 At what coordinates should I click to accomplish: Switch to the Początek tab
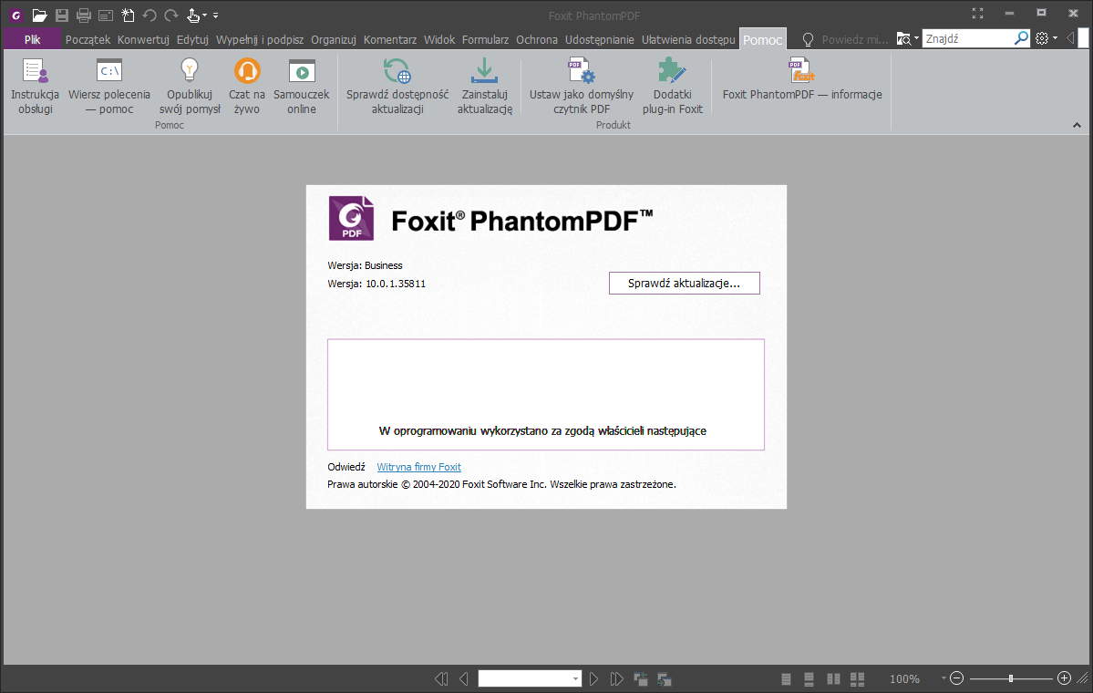tap(88, 40)
